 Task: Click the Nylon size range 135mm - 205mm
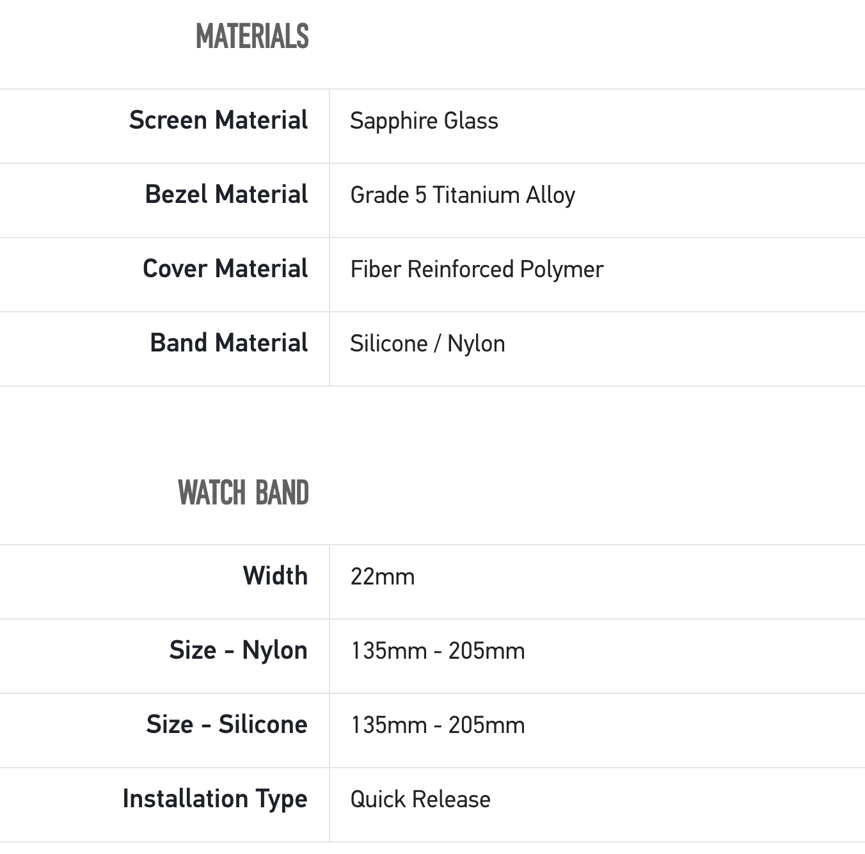pyautogui.click(x=438, y=651)
